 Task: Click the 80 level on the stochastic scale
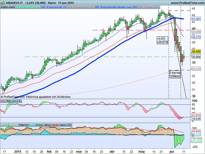[193, 104]
